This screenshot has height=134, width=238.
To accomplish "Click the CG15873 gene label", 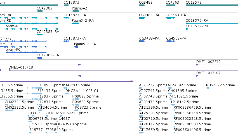I will (71, 3).
